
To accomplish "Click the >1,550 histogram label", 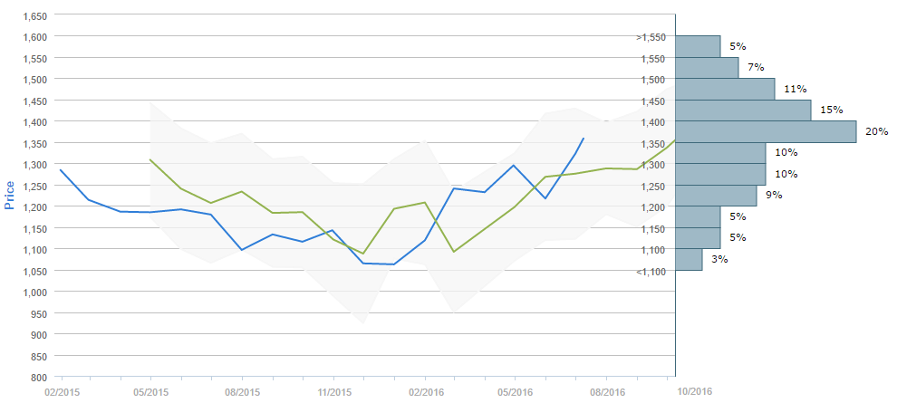I will [651, 37].
